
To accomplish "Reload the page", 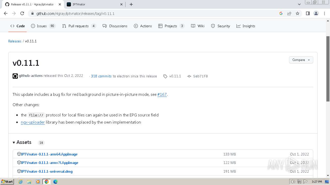I will (x=22, y=13).
